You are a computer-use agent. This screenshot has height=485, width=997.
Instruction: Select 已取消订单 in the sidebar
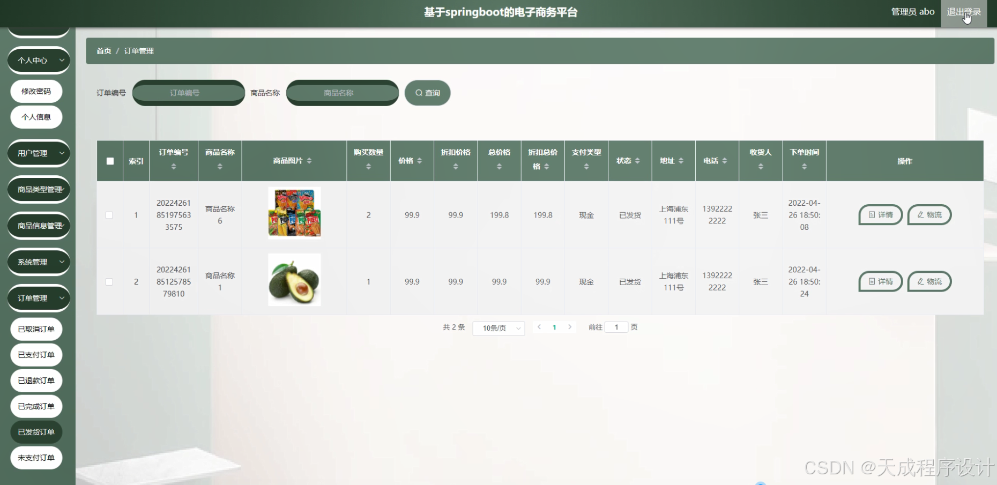point(36,329)
